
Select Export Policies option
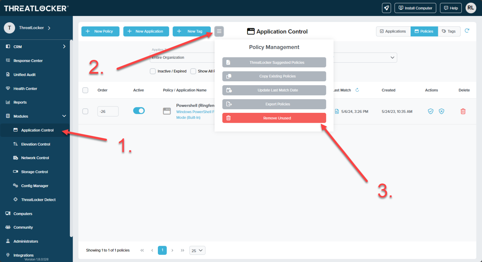pyautogui.click(x=274, y=104)
